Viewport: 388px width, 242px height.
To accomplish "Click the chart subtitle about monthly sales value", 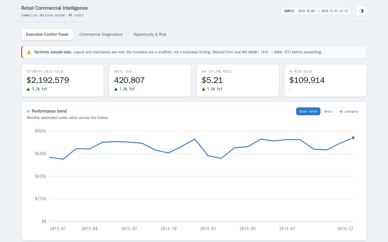I will (68, 118).
